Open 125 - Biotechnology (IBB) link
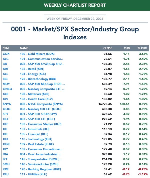150x178 pixels. pos(38,79)
